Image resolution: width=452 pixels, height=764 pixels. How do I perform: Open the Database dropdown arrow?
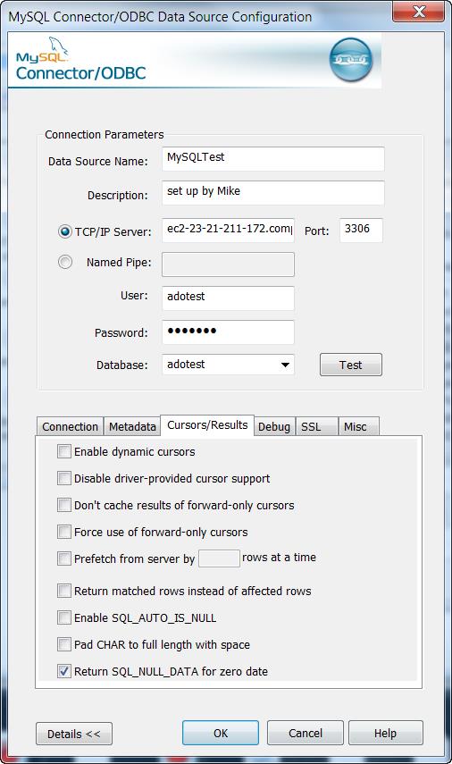click(285, 365)
